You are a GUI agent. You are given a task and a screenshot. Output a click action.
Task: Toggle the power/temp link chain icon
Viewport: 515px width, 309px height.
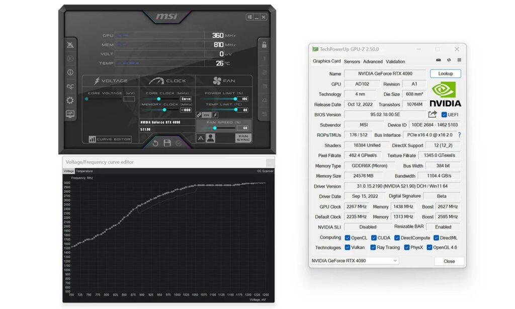point(199,115)
